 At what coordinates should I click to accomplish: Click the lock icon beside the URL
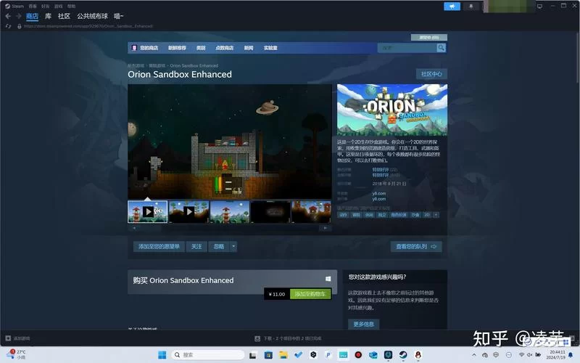[20, 26]
